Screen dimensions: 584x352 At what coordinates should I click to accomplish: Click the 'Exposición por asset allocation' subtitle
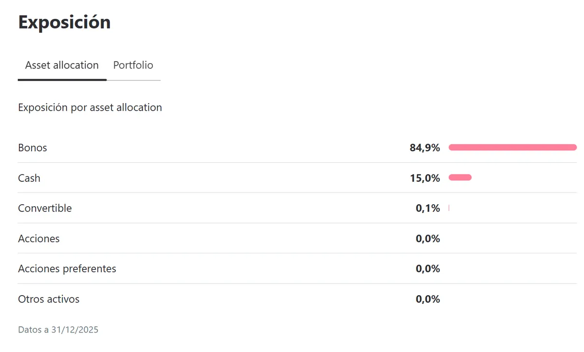pos(90,107)
